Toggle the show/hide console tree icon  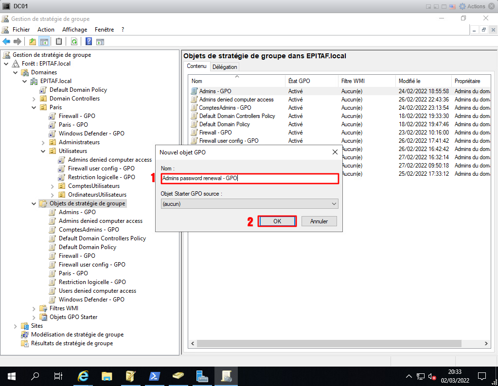pyautogui.click(x=44, y=41)
